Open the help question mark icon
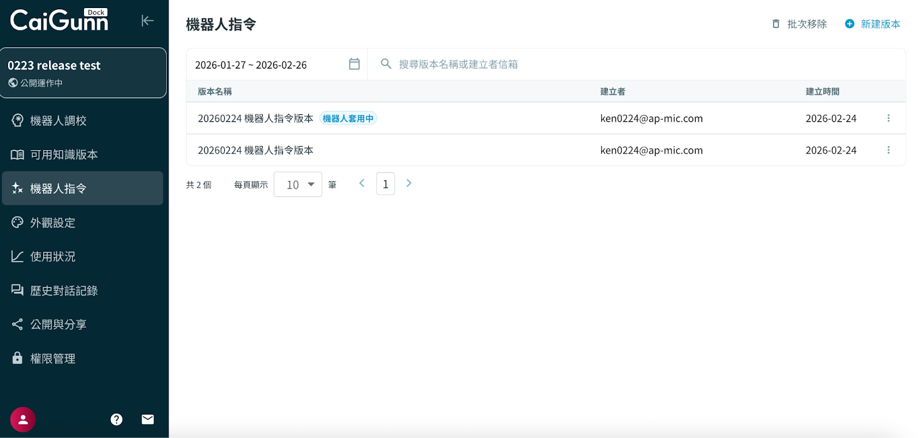This screenshot has width=920, height=438. [117, 420]
